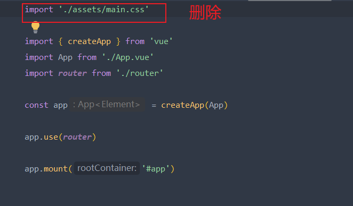Click the ': App<Element>' type inlay hint
Viewport: 353px width, 206px height.
point(107,105)
